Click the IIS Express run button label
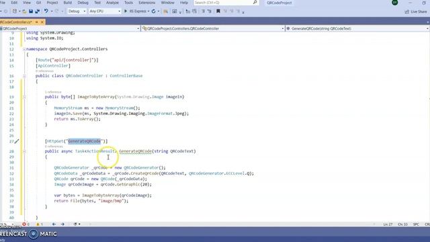 coord(138,11)
